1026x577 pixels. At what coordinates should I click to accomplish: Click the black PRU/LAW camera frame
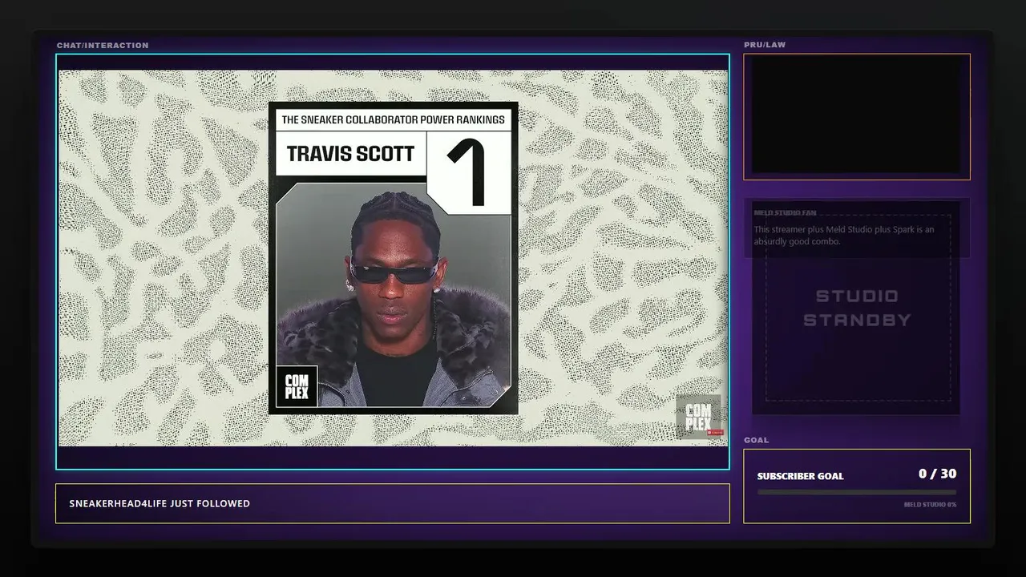click(x=857, y=117)
